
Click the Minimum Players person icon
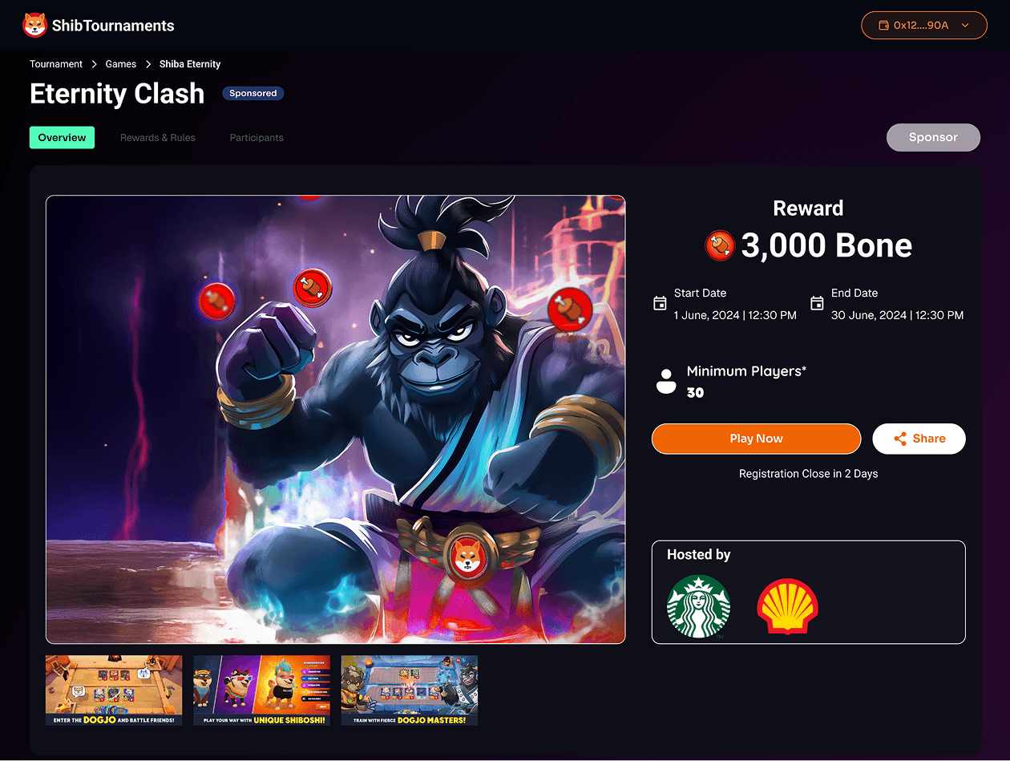point(666,381)
